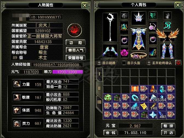
Task: Select the green cube item in backpack
Action: 108,98
